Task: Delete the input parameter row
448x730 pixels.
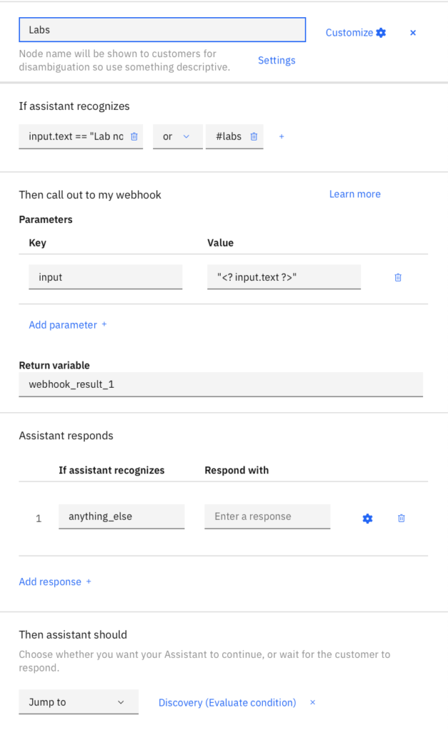Action: point(397,277)
